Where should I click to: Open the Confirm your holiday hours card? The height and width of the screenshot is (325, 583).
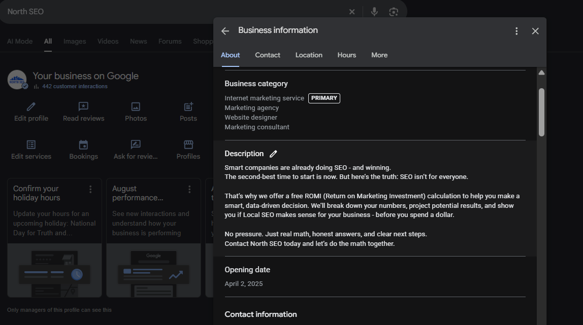(x=54, y=237)
